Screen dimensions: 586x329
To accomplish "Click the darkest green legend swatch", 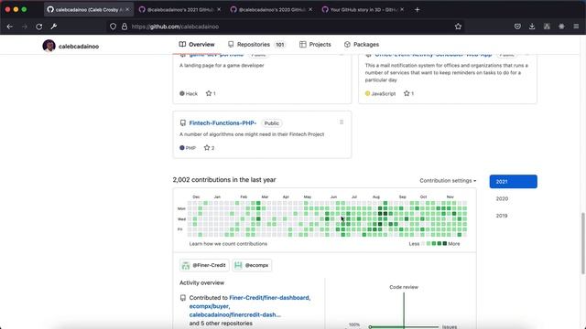I will (x=445, y=244).
